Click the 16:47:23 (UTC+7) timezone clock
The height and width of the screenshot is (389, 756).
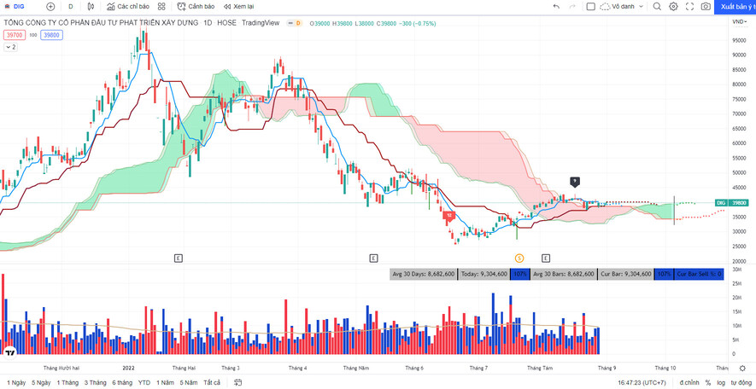coord(642,383)
